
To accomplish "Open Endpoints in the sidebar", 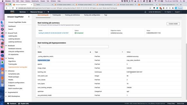I will pos(12,85).
